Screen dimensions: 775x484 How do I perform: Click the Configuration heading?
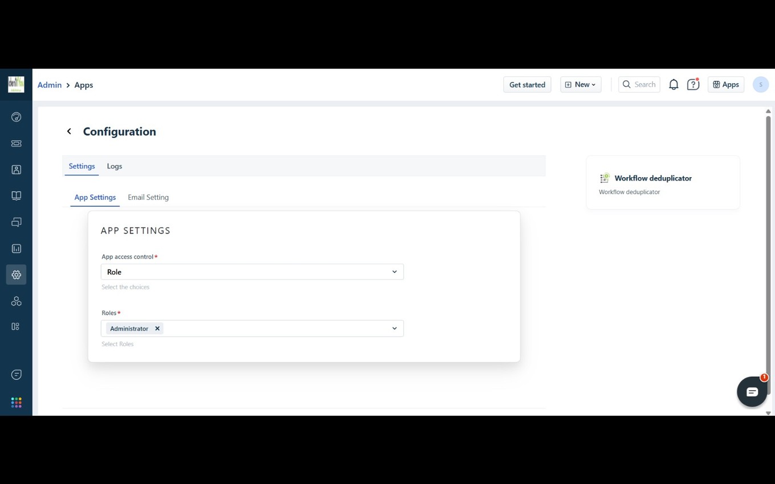point(120,132)
